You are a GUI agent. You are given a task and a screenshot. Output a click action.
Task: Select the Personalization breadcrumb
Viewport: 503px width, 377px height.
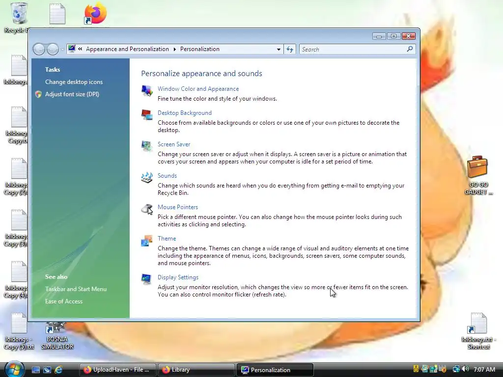pyautogui.click(x=200, y=49)
